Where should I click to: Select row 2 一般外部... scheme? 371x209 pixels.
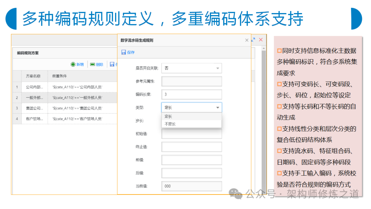[x=35, y=98]
